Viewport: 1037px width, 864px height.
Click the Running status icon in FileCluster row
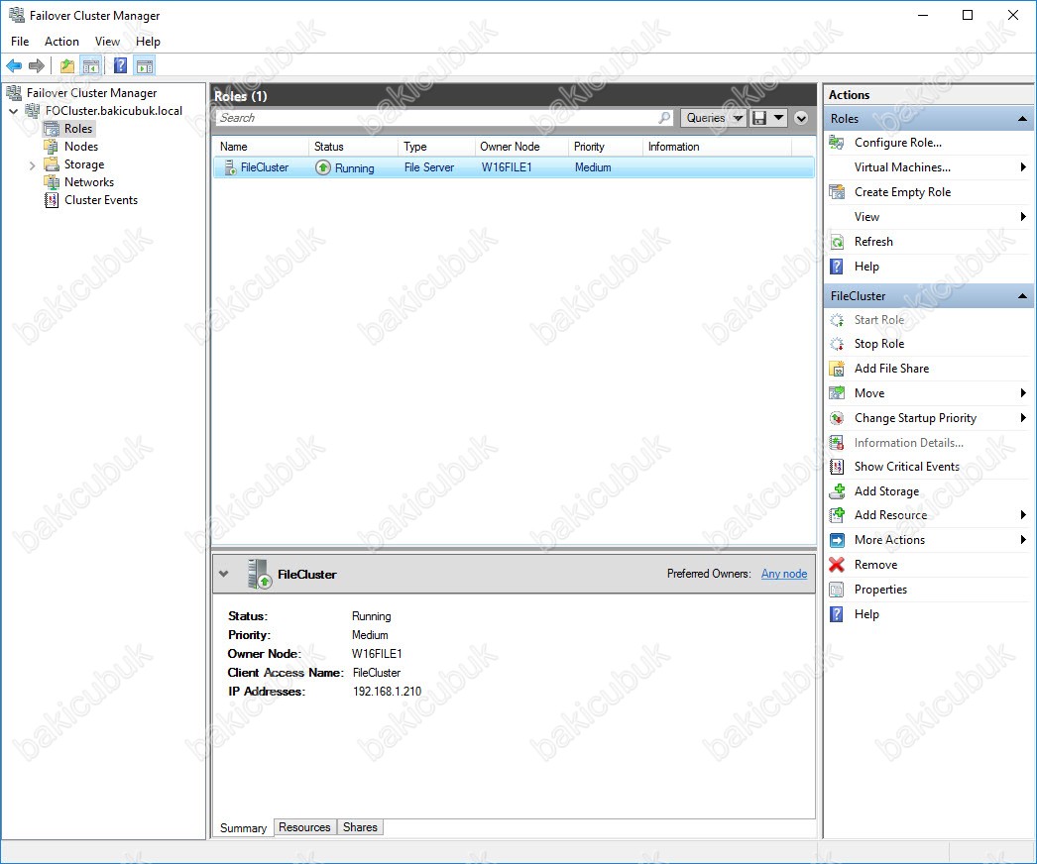click(x=323, y=167)
